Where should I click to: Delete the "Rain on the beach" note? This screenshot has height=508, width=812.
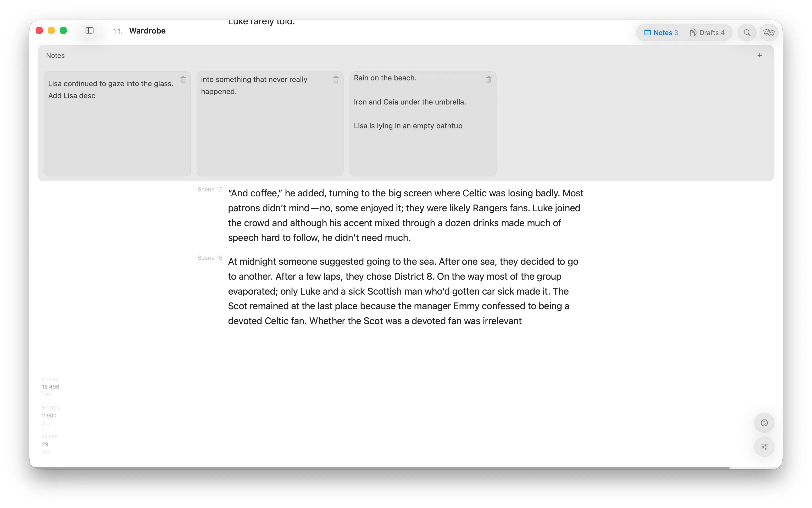click(489, 80)
